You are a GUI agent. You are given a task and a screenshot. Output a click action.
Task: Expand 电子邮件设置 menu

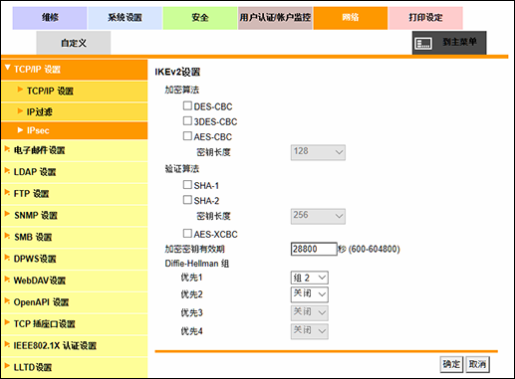75,150
